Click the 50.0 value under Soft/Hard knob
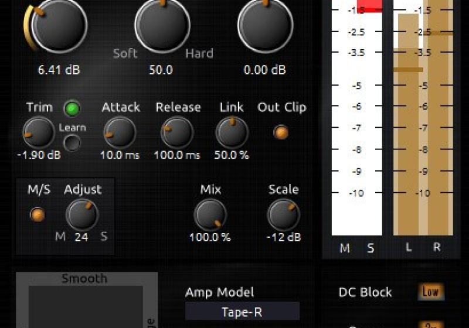Image resolution: width=469 pixels, height=328 pixels. [x=161, y=70]
